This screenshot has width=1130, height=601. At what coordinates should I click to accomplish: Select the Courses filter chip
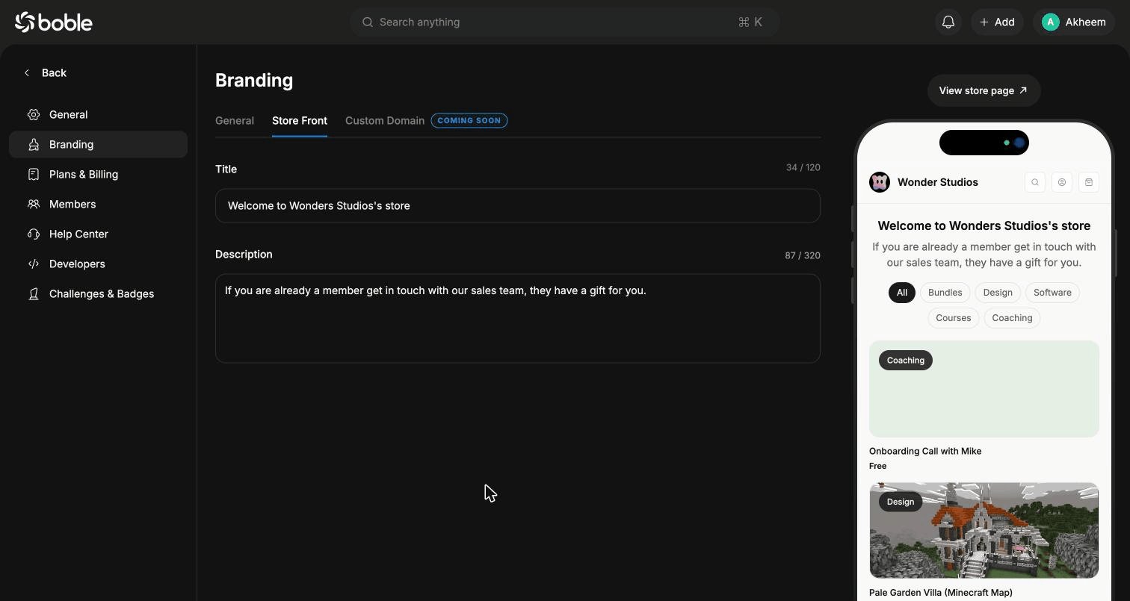click(954, 318)
